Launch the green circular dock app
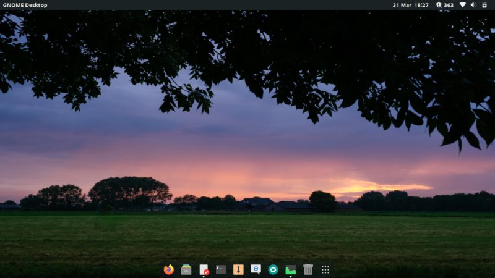495x278 pixels. tap(273, 269)
